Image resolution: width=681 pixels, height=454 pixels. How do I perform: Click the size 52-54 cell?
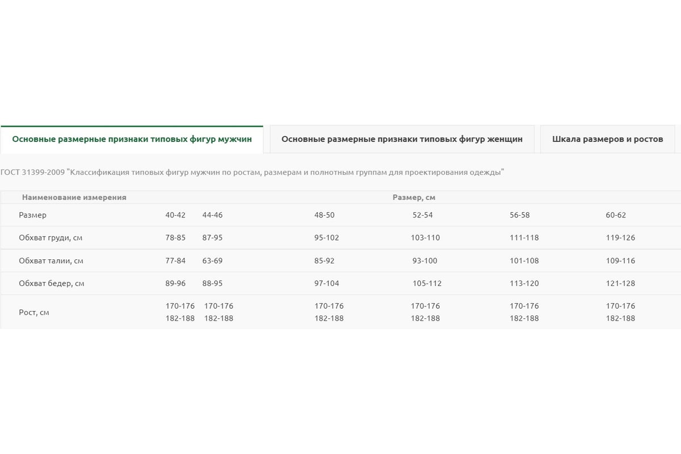click(x=423, y=215)
